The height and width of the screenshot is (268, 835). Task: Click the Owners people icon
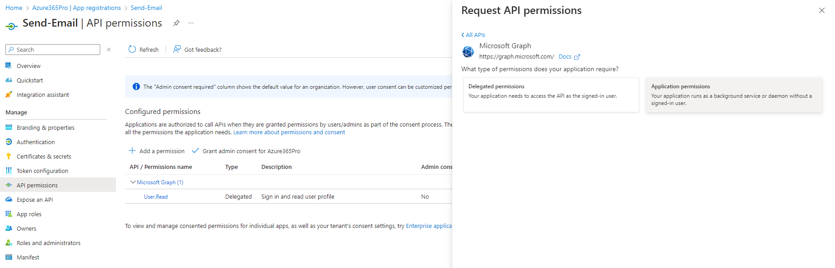tap(9, 228)
